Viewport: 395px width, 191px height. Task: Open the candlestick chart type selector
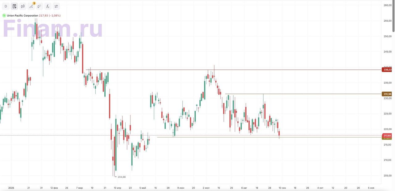click(23, 6)
